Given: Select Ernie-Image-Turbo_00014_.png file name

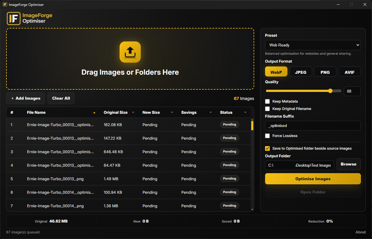Looking at the screenshot, I should pyautogui.click(x=55, y=206).
